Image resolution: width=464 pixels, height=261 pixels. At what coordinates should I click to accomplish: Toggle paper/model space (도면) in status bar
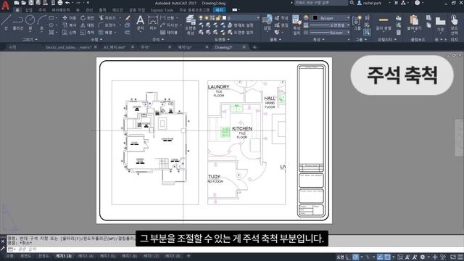point(340,257)
